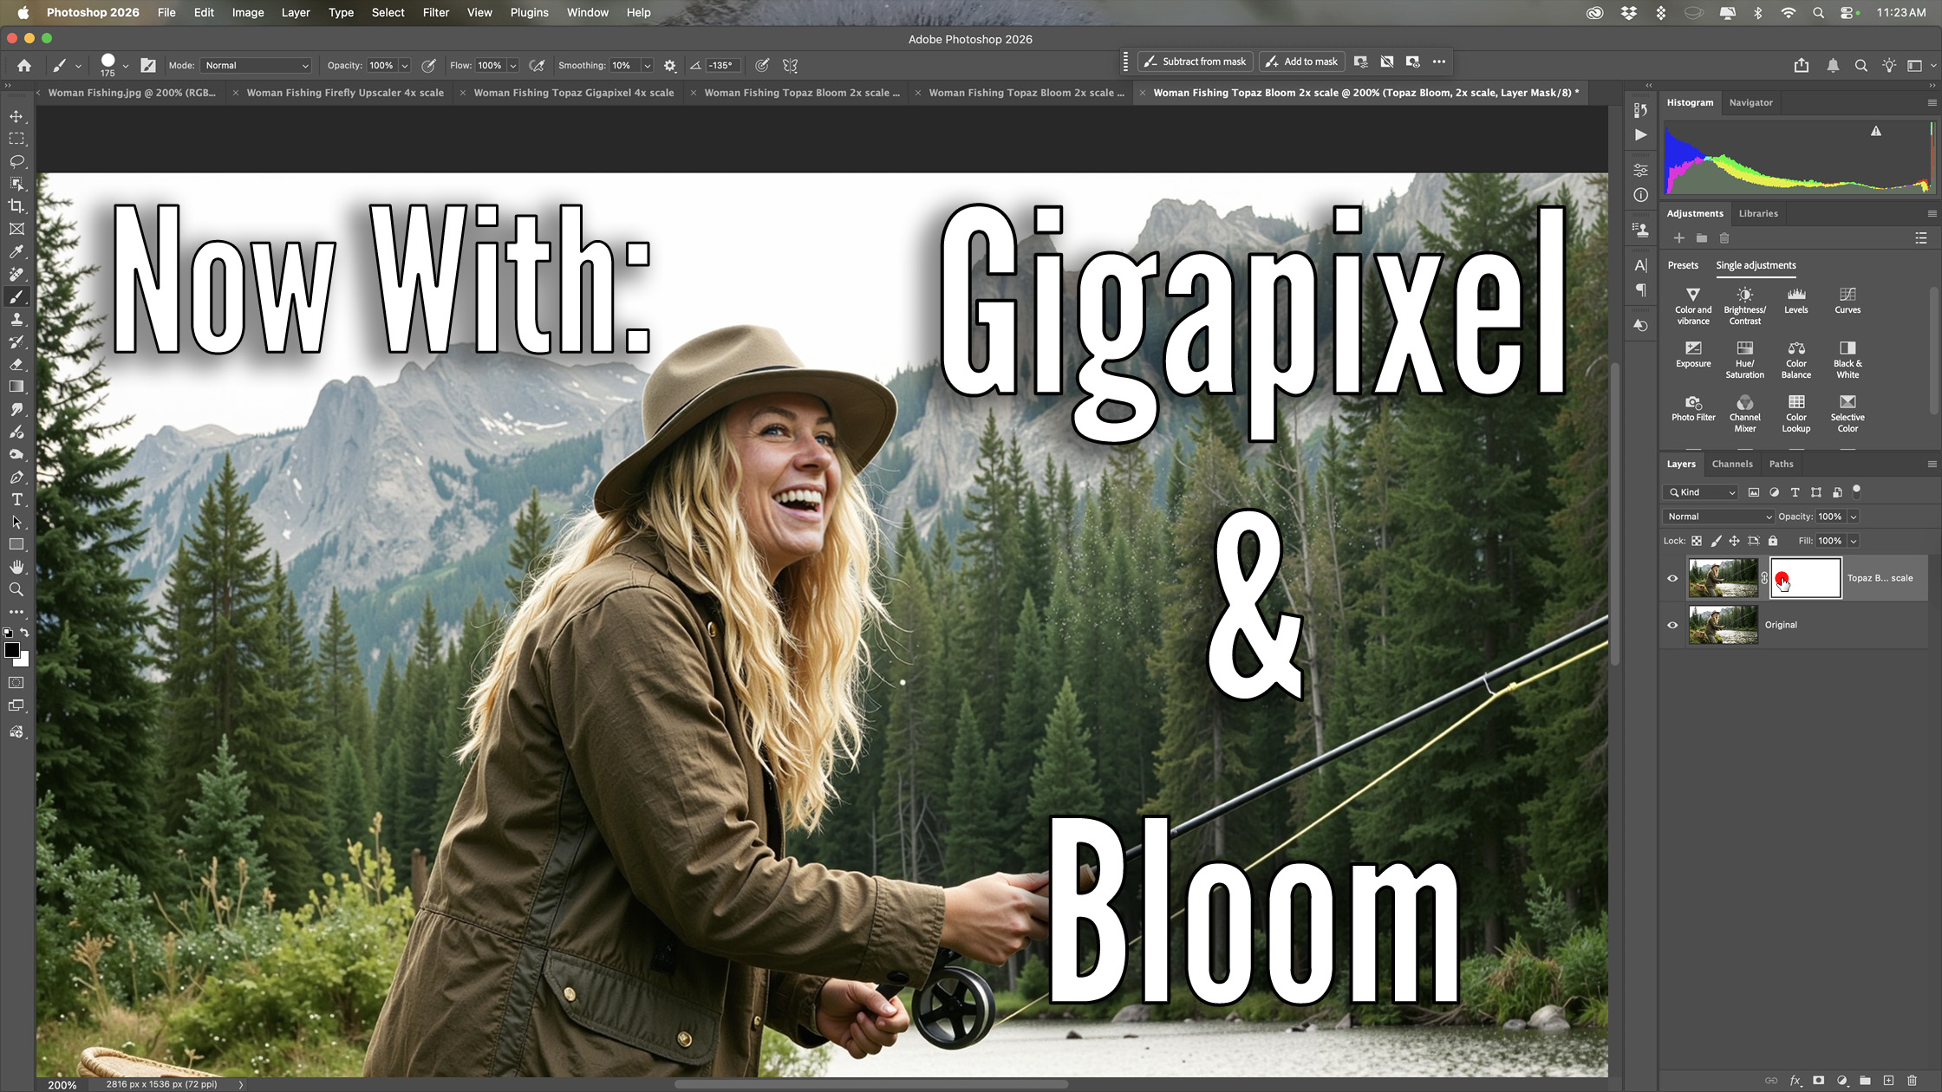
Task: Select the Type tool
Action: (x=16, y=499)
